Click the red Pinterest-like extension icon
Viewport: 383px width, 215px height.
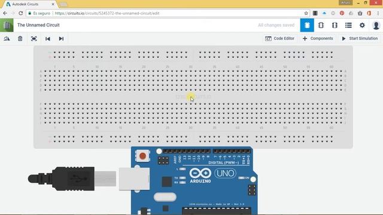pos(342,13)
